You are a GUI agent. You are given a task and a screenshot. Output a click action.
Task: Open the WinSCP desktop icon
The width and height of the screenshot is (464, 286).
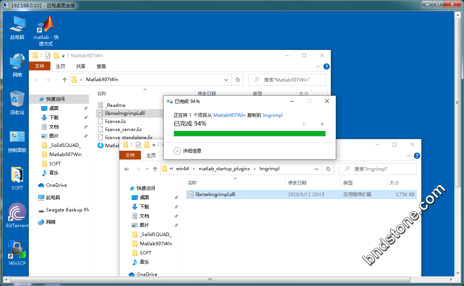tap(17, 251)
